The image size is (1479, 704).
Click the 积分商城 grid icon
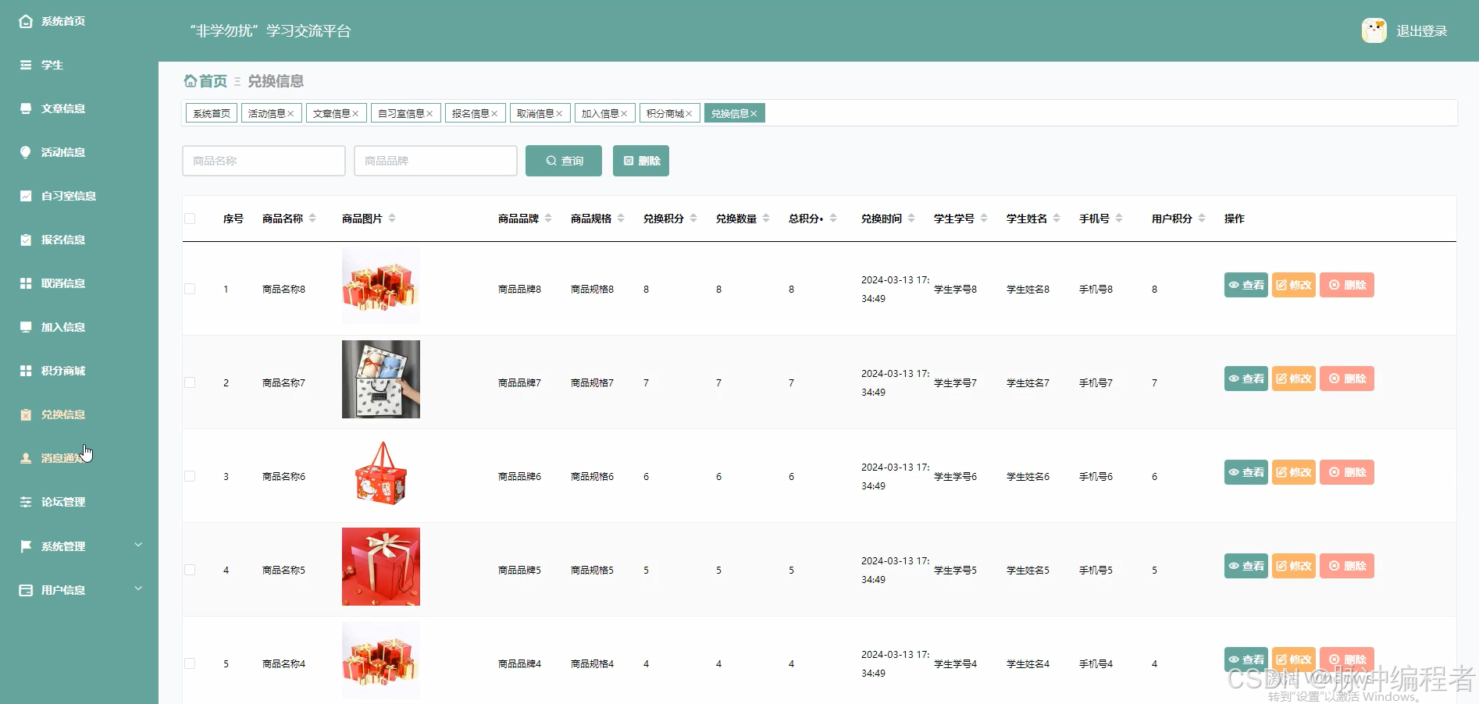[x=26, y=371]
